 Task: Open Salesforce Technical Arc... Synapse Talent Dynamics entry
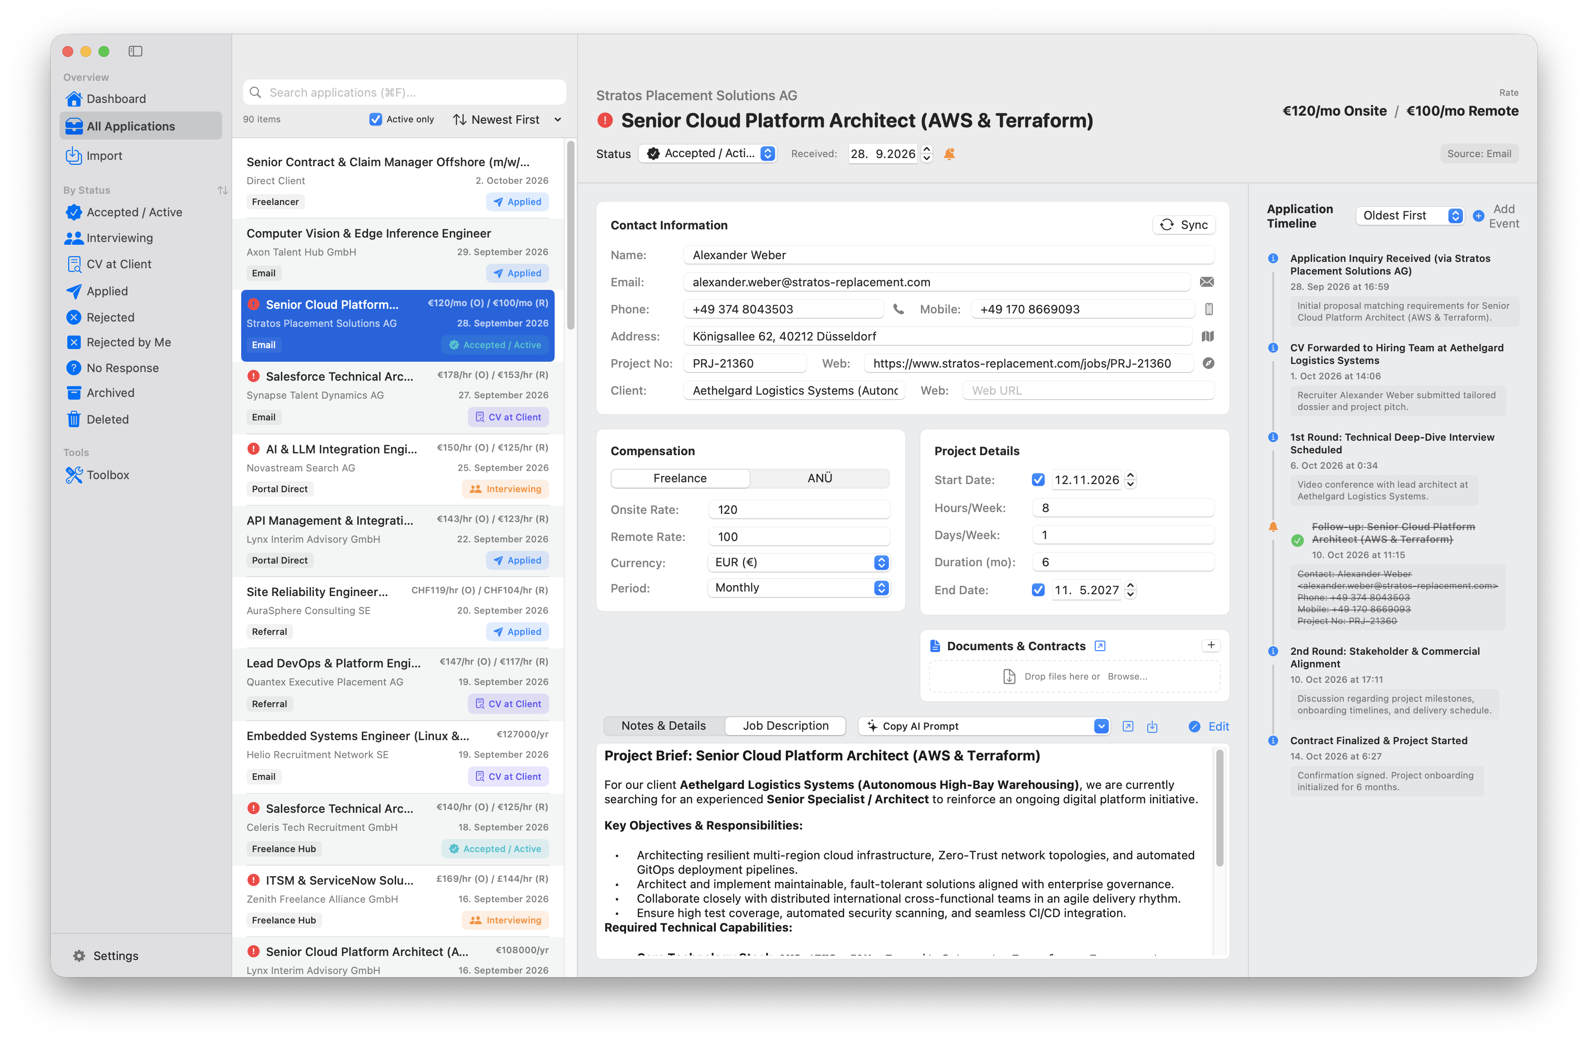(x=397, y=397)
